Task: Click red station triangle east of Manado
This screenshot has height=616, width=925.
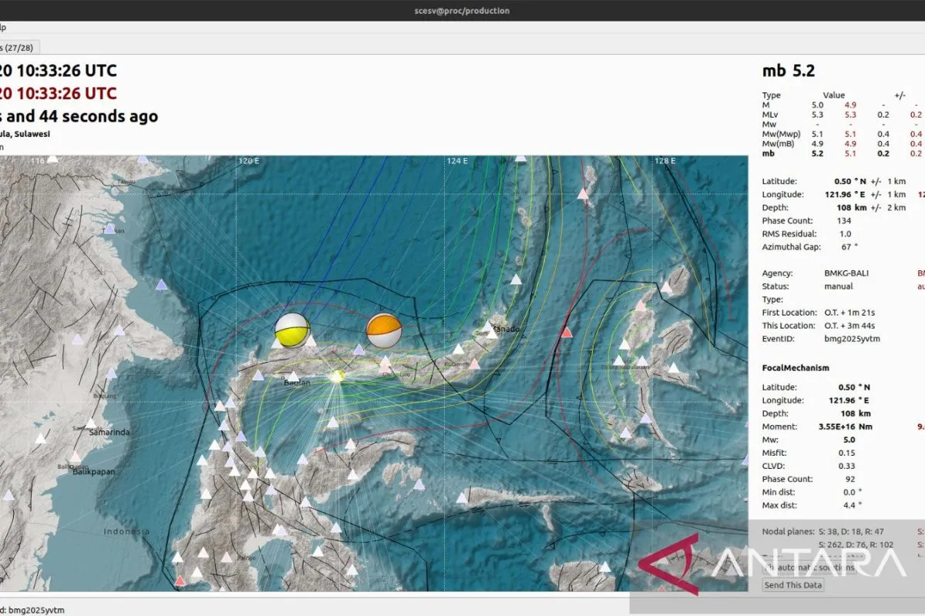Action: (567, 333)
